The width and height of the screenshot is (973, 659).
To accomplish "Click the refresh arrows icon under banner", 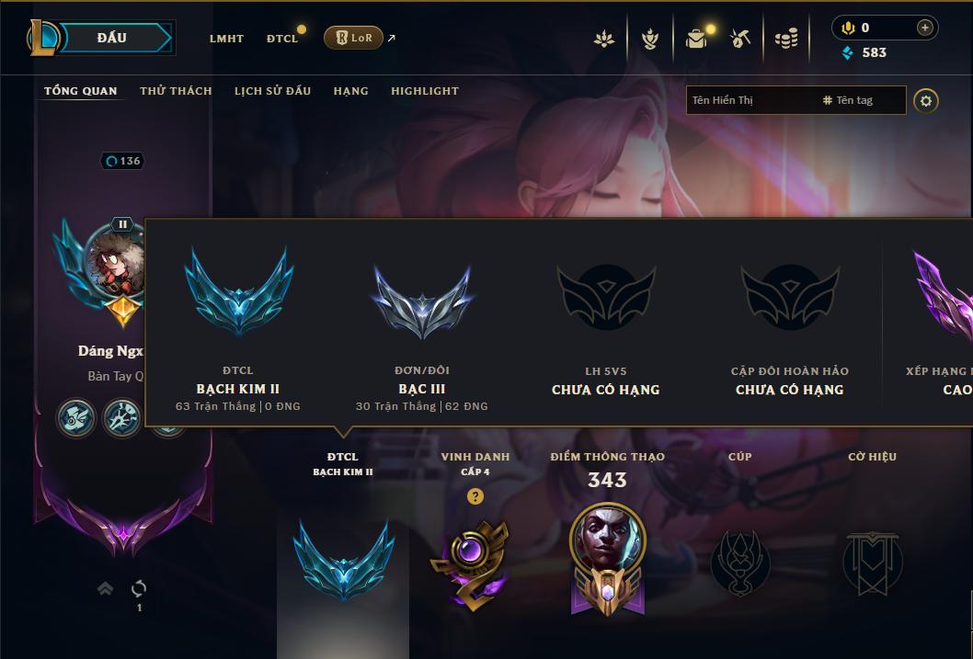I will (x=139, y=588).
